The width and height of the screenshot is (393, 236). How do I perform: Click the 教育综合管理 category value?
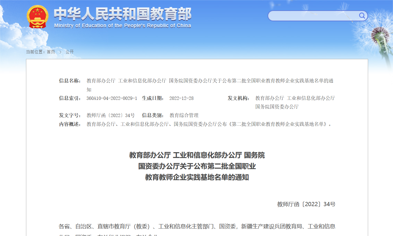[184, 115]
